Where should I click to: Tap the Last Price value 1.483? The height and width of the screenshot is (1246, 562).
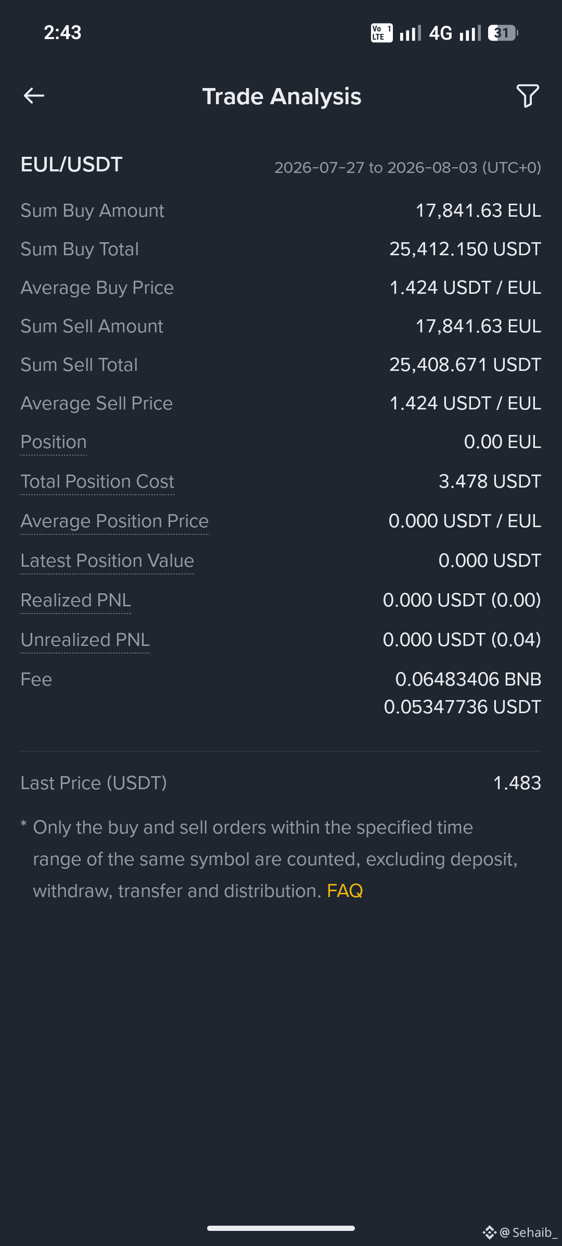pyautogui.click(x=517, y=783)
